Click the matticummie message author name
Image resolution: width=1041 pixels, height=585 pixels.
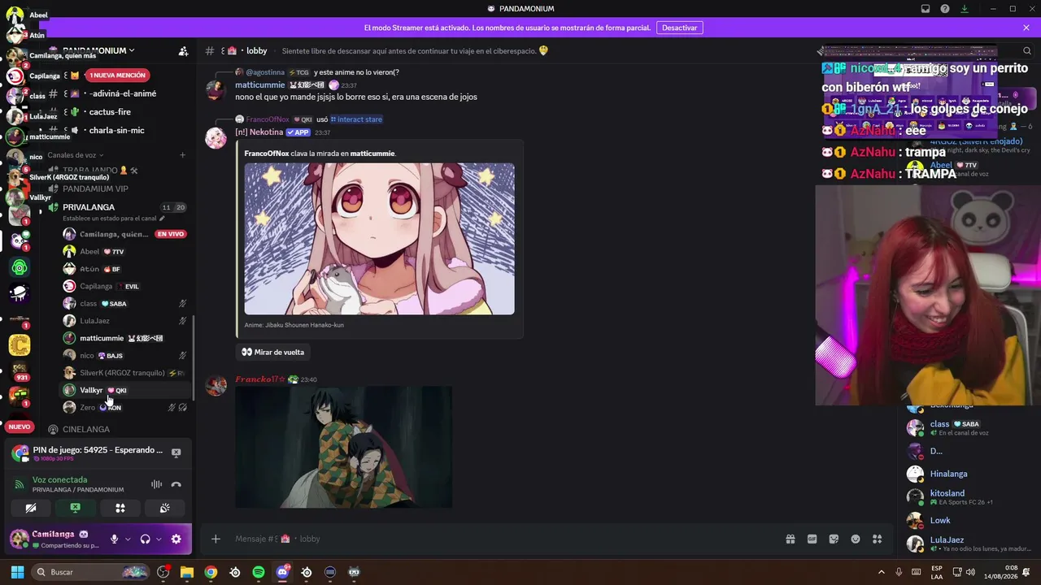[x=260, y=84]
